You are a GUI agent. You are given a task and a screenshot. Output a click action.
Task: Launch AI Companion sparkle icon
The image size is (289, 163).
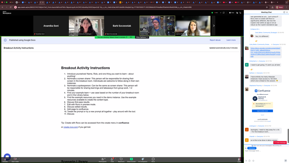click(x=143, y=160)
